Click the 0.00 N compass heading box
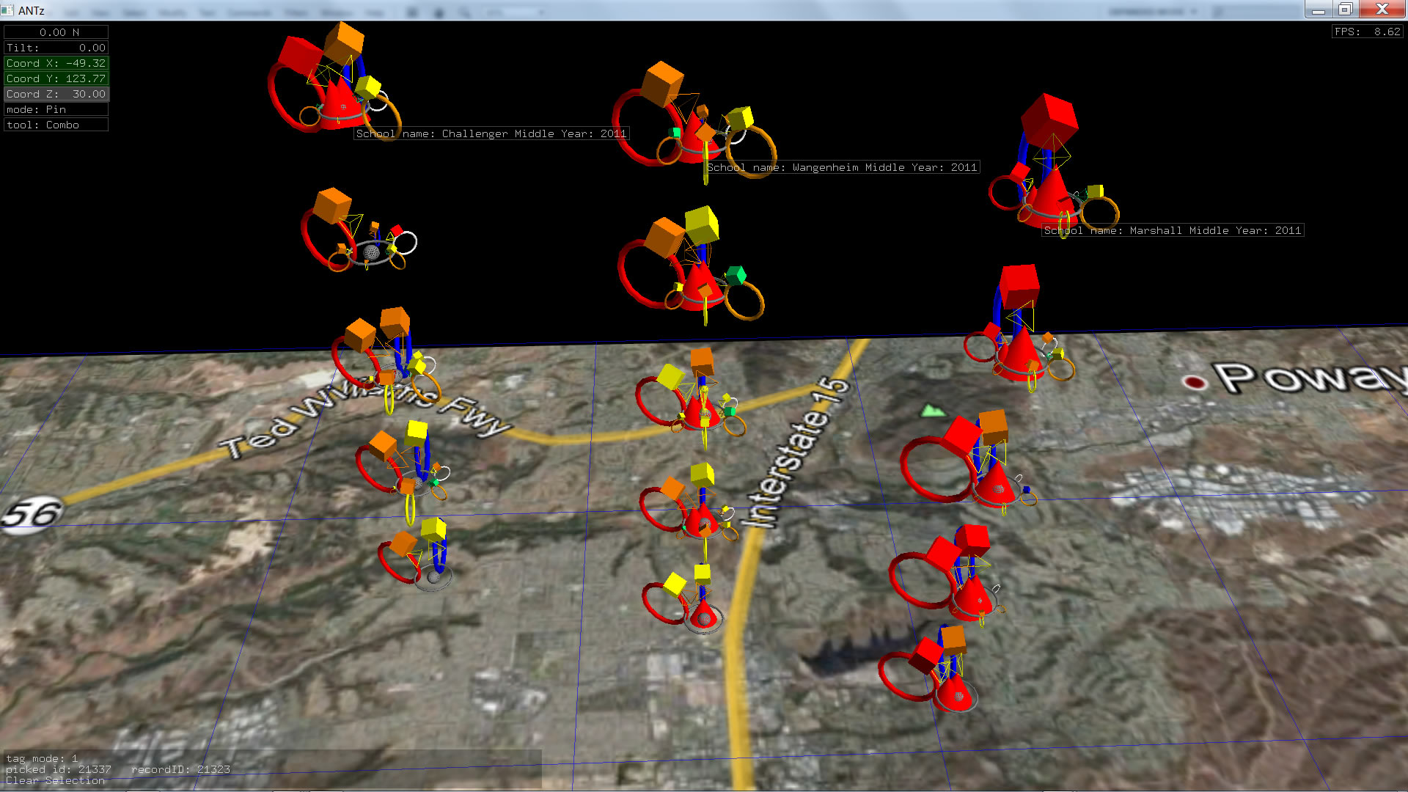The width and height of the screenshot is (1408, 792). click(56, 32)
